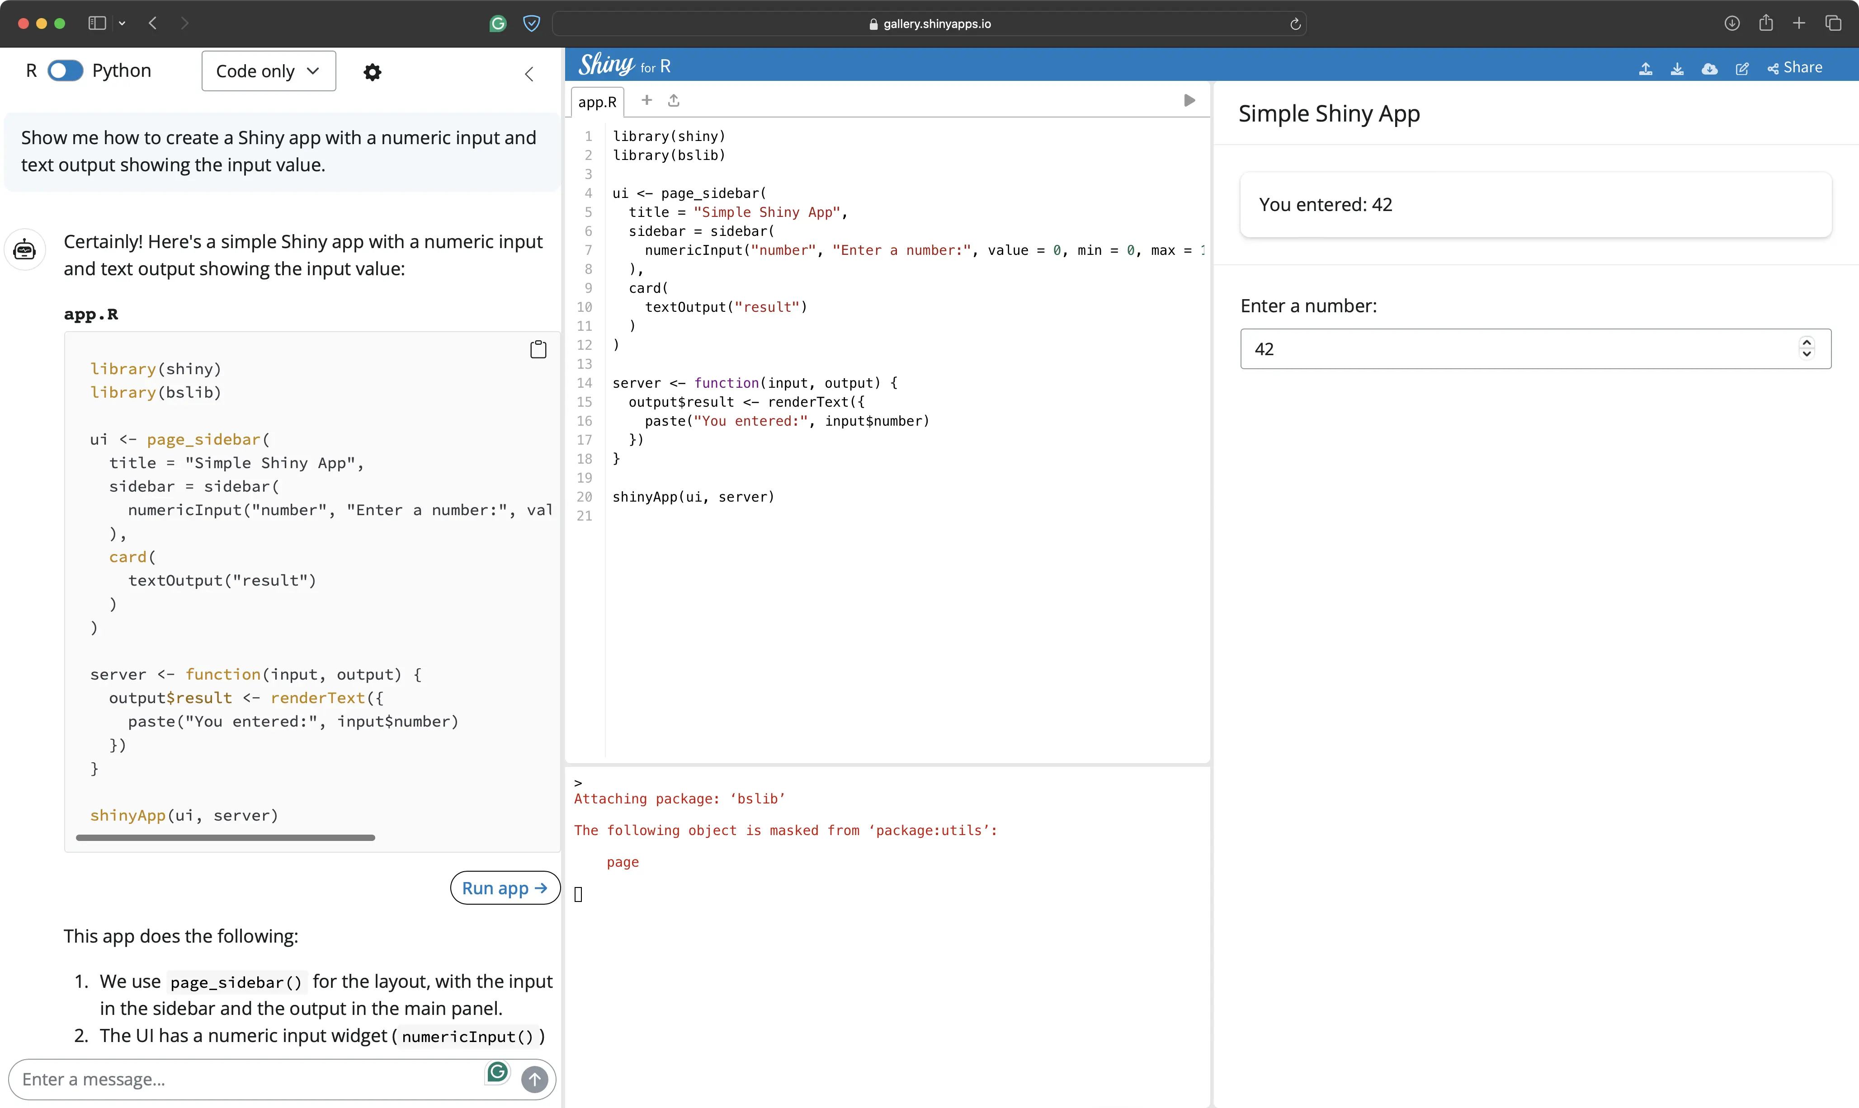Image resolution: width=1859 pixels, height=1108 pixels.
Task: Go back in browser history
Action: coord(153,23)
